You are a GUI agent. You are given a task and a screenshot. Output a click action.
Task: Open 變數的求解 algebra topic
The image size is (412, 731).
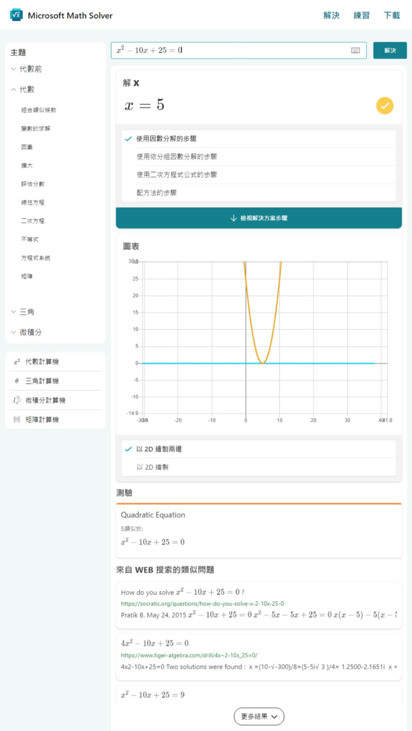(36, 129)
